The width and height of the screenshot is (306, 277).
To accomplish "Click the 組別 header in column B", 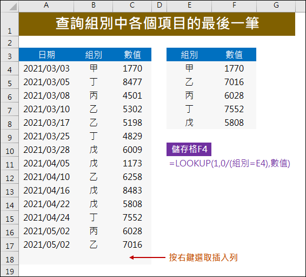I will click(x=94, y=55).
